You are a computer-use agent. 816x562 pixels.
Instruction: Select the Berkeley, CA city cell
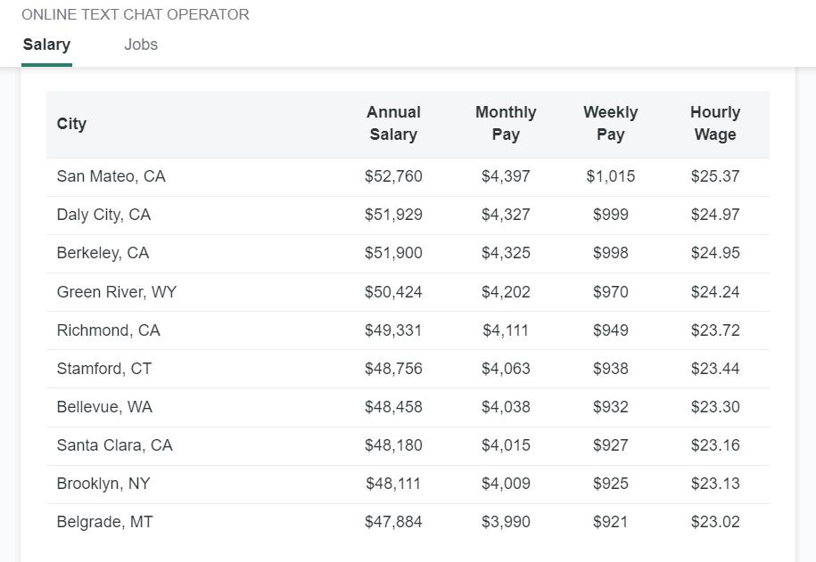click(x=103, y=253)
